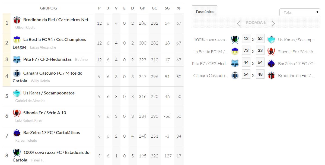Screen dimensions: 325x165
Task: Click Siboola Fc crest in standings
Action: pyautogui.click(x=17, y=113)
